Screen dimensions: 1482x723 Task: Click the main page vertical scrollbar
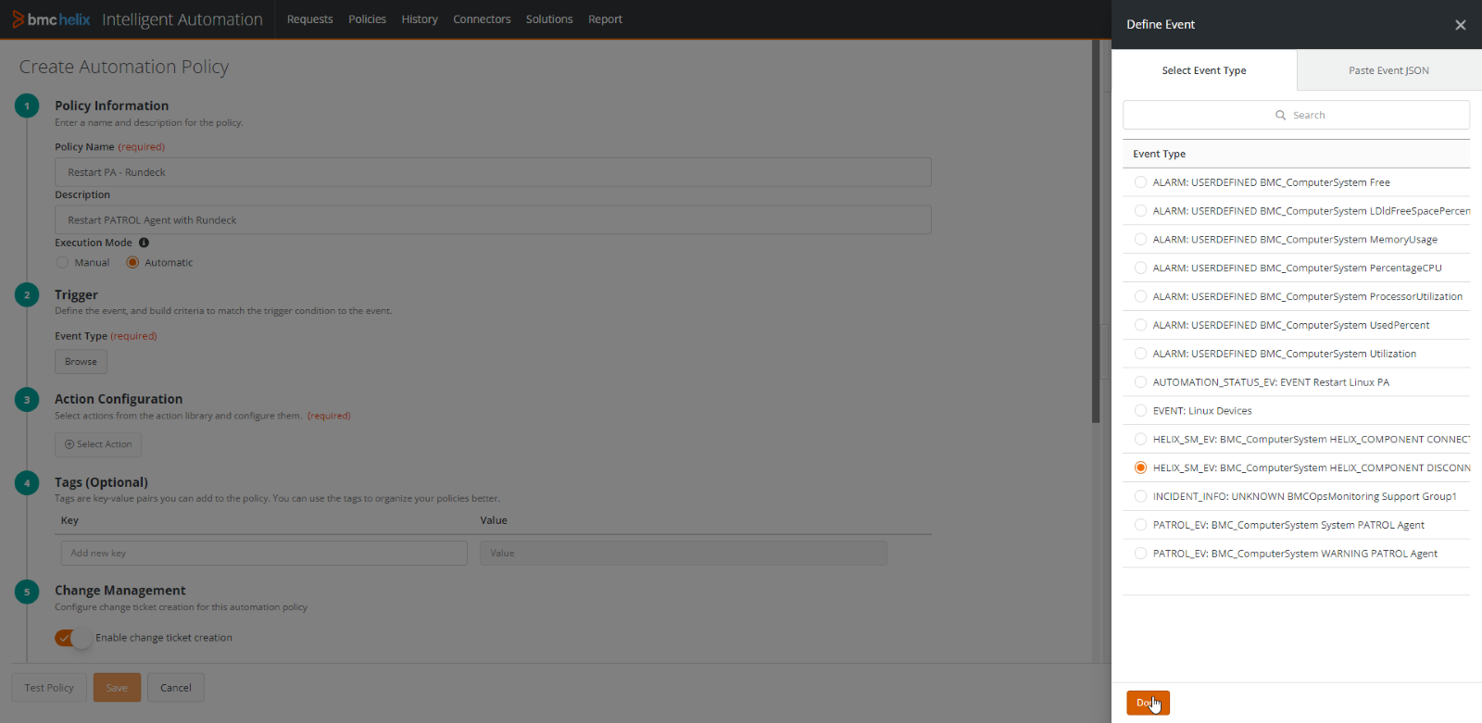pyautogui.click(x=1096, y=231)
